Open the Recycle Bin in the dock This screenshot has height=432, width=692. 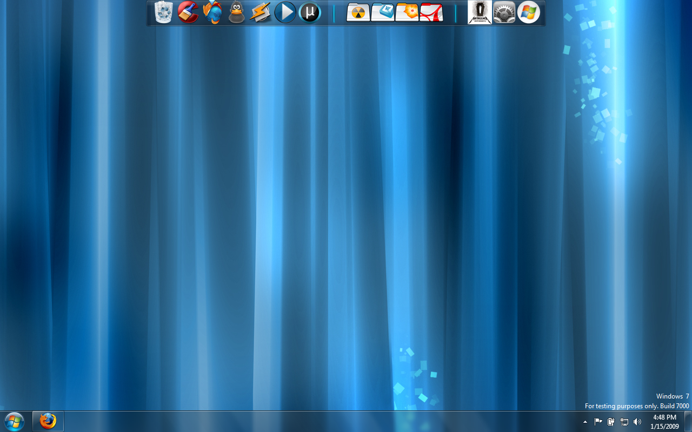[164, 12]
